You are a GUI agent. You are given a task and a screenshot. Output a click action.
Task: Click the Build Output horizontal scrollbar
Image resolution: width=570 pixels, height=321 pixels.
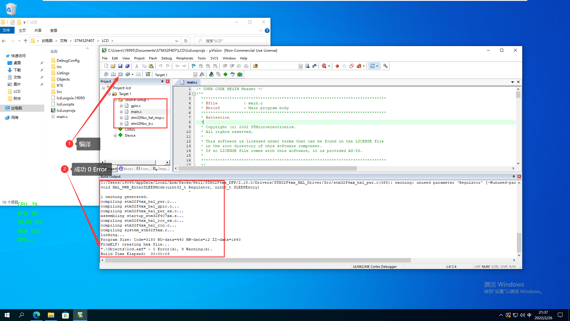point(258,260)
